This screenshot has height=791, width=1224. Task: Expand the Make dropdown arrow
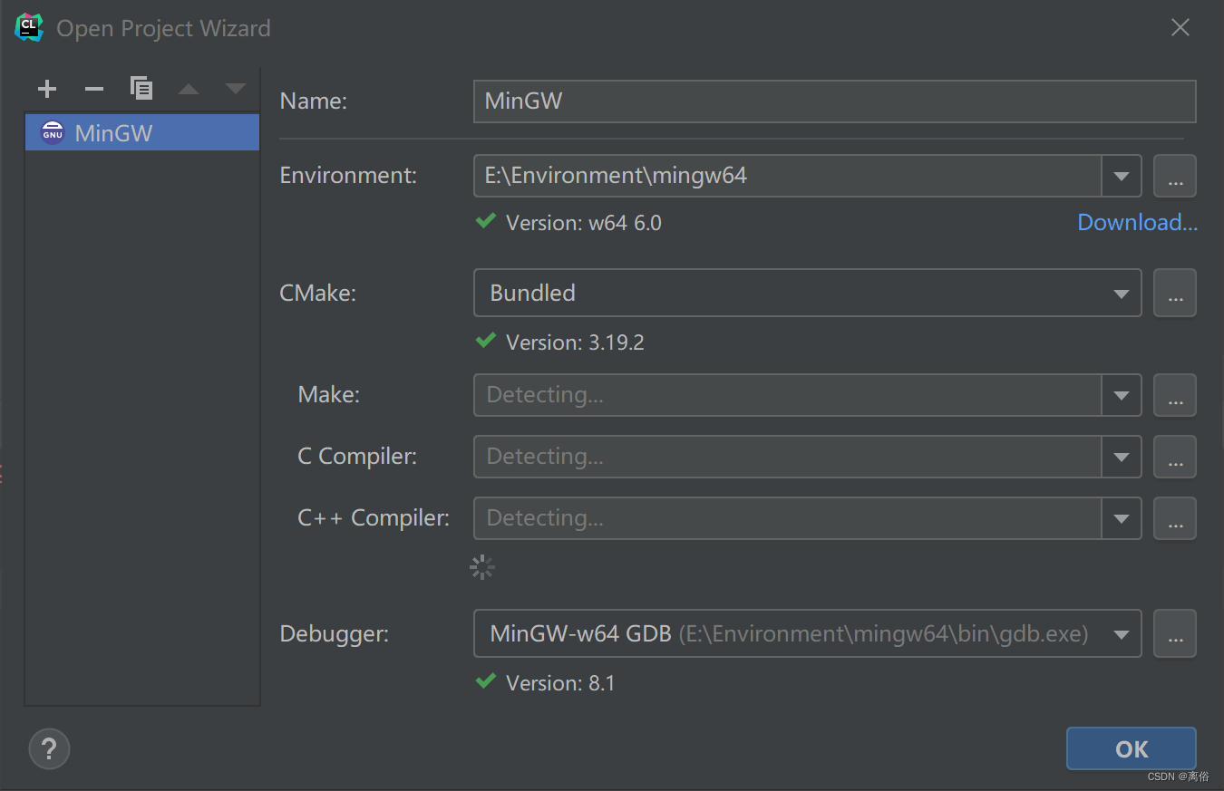click(1122, 395)
